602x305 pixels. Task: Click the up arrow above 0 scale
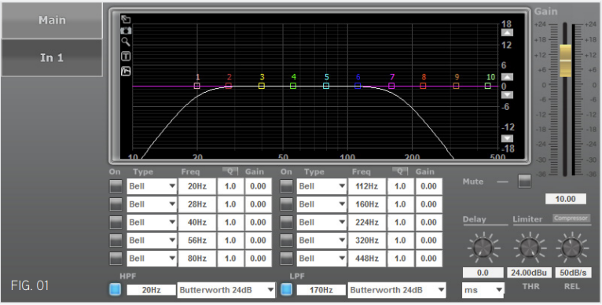tap(507, 77)
